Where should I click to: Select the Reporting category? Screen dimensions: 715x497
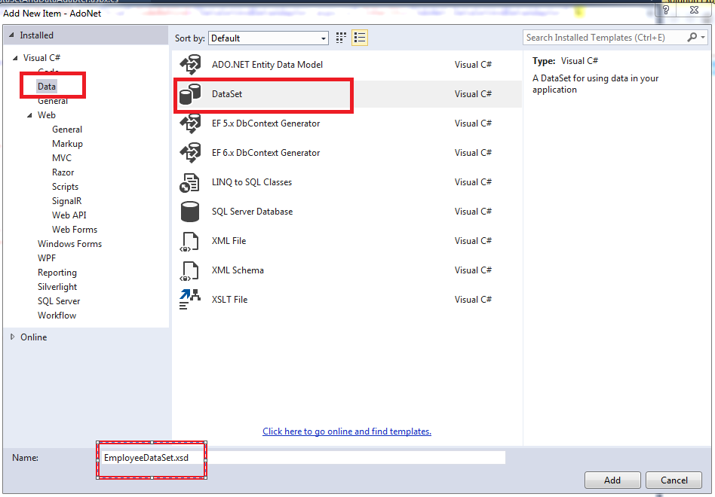pos(57,273)
